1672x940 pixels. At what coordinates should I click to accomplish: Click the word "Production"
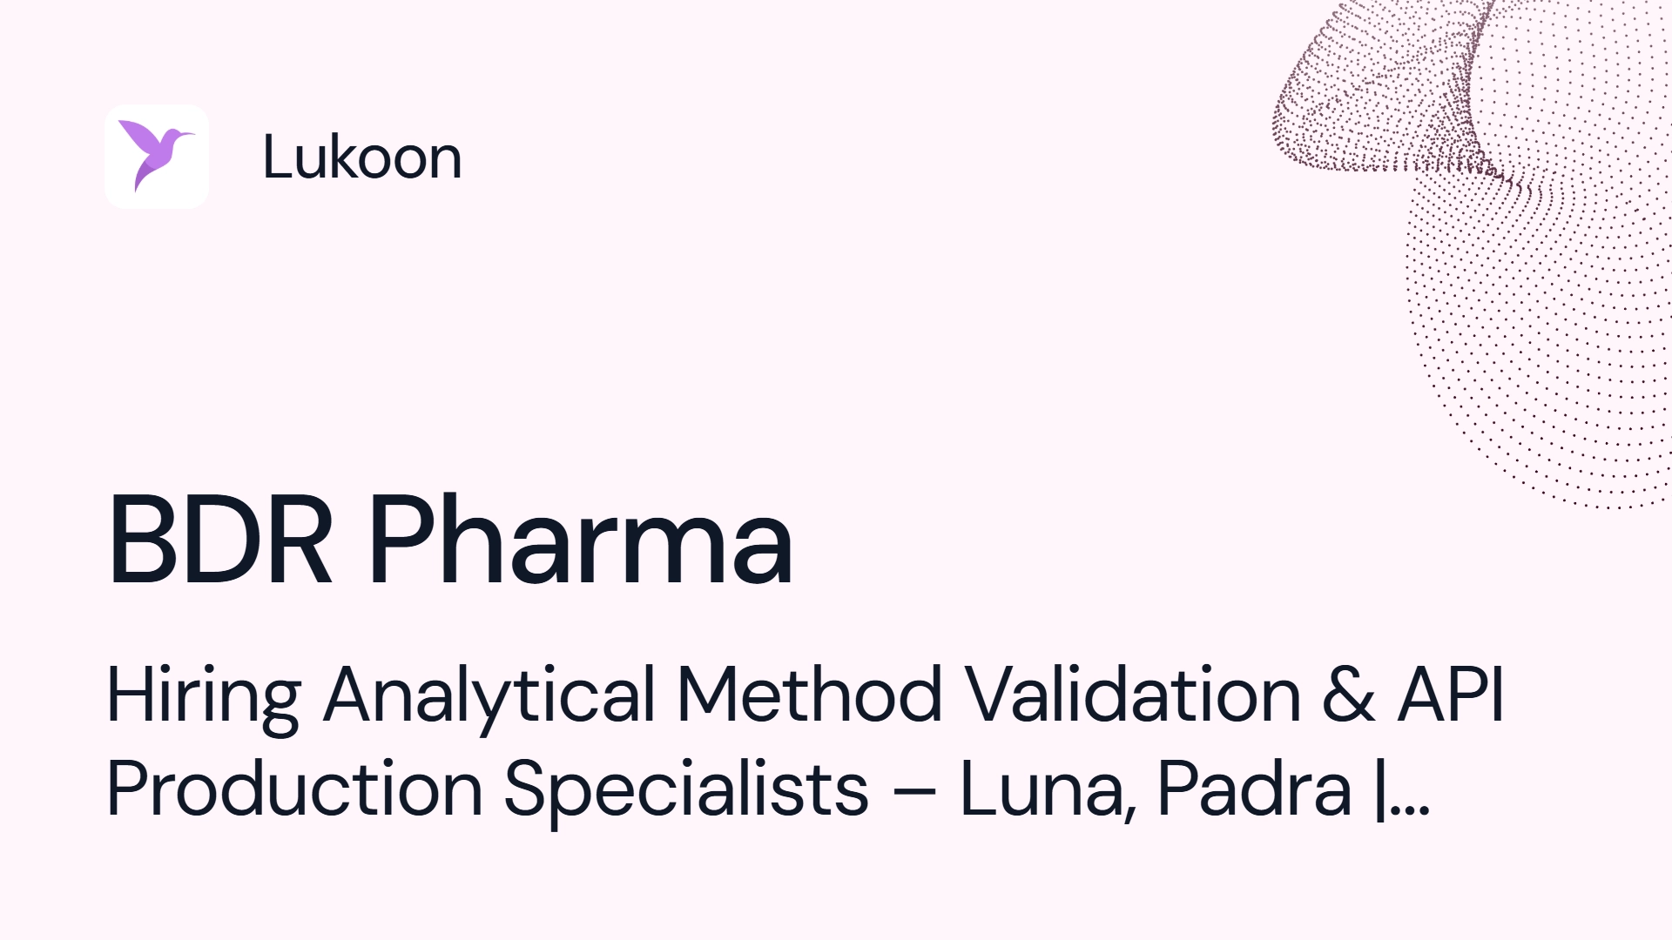294,789
